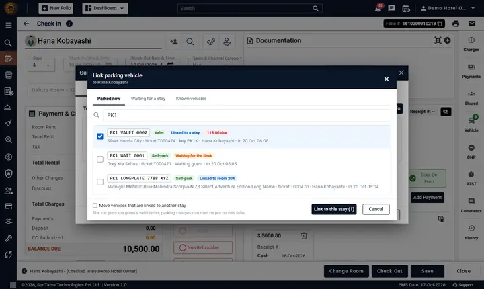Switch to Known vehicles tab
The height and width of the screenshot is (289, 484).
point(191,99)
